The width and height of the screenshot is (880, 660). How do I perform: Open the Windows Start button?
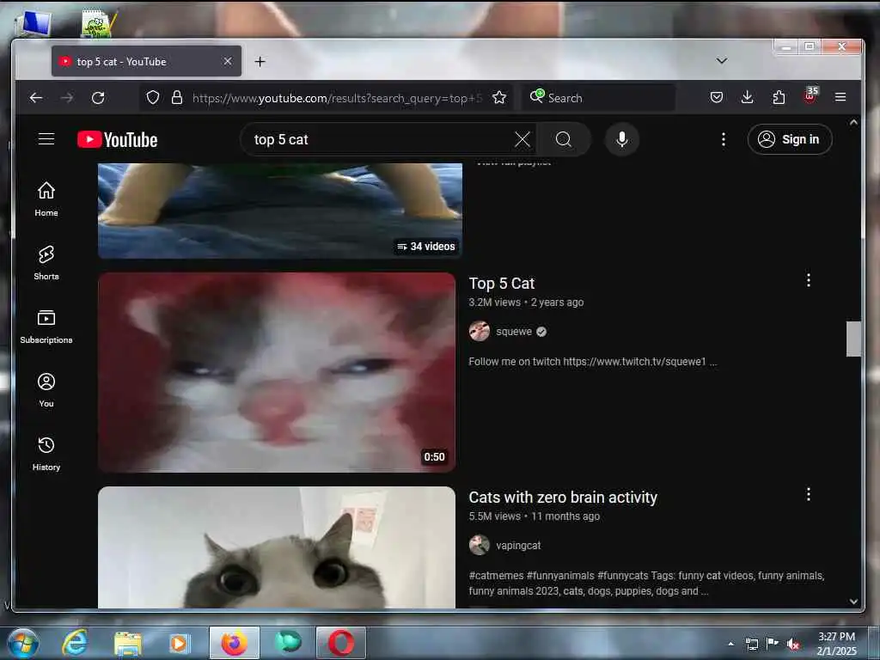[x=23, y=643]
